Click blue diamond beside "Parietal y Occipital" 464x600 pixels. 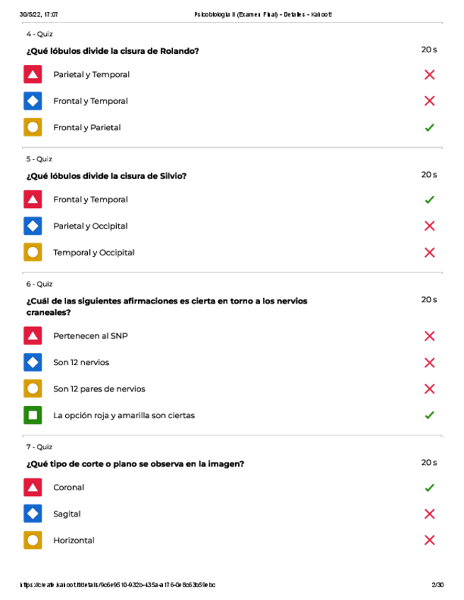33,226
